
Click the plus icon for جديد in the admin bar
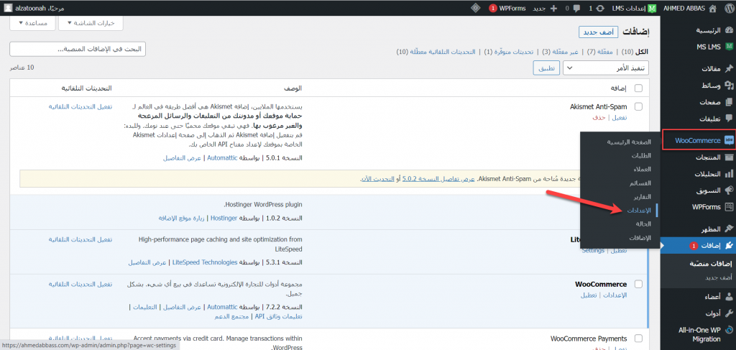554,9
